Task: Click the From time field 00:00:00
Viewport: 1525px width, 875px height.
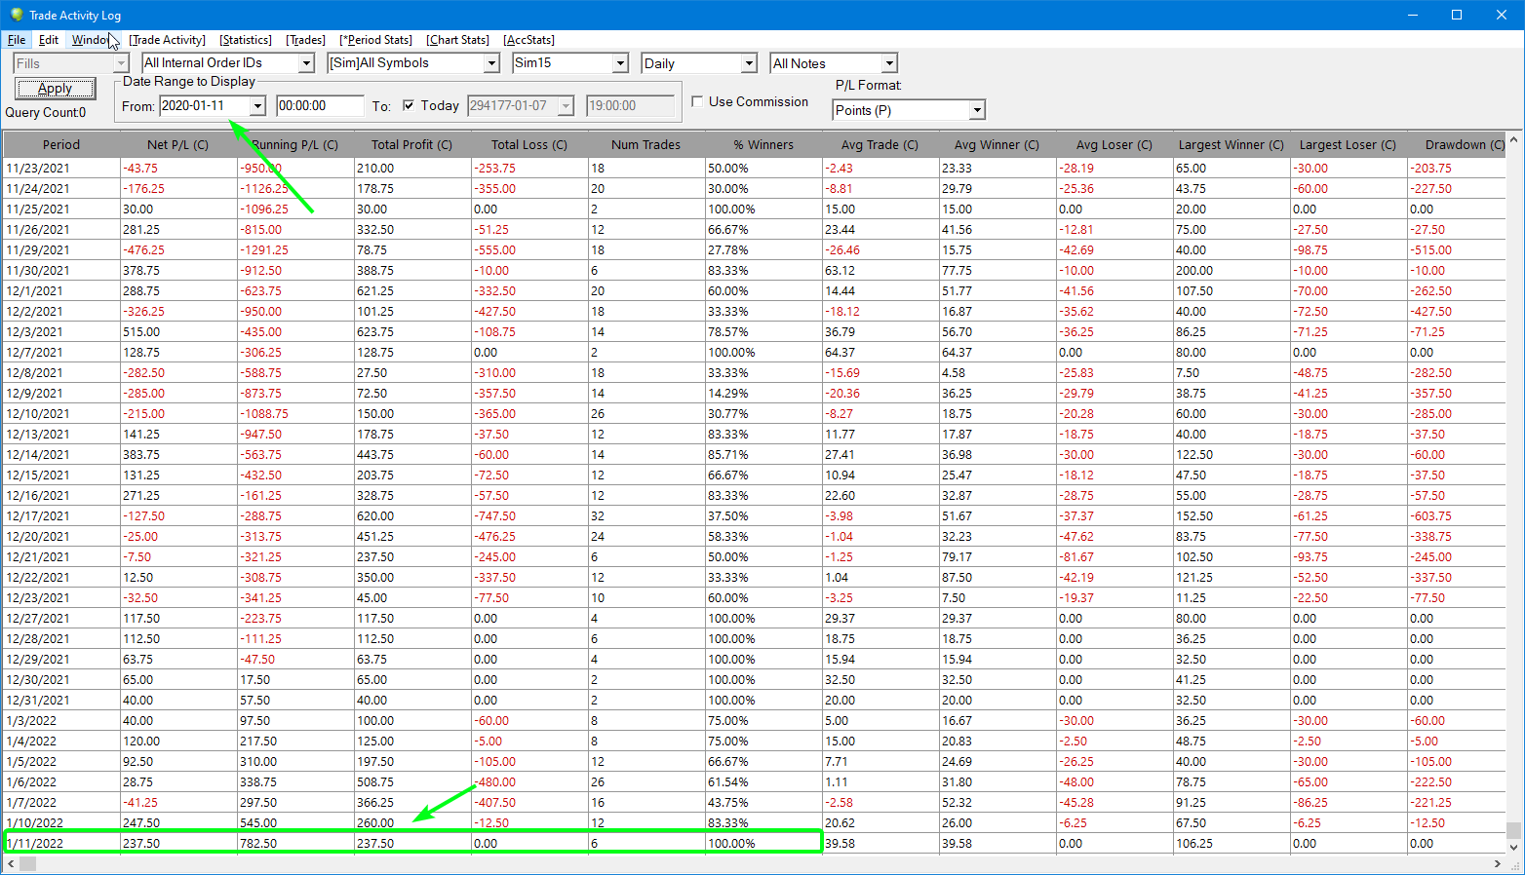Action: pos(320,106)
